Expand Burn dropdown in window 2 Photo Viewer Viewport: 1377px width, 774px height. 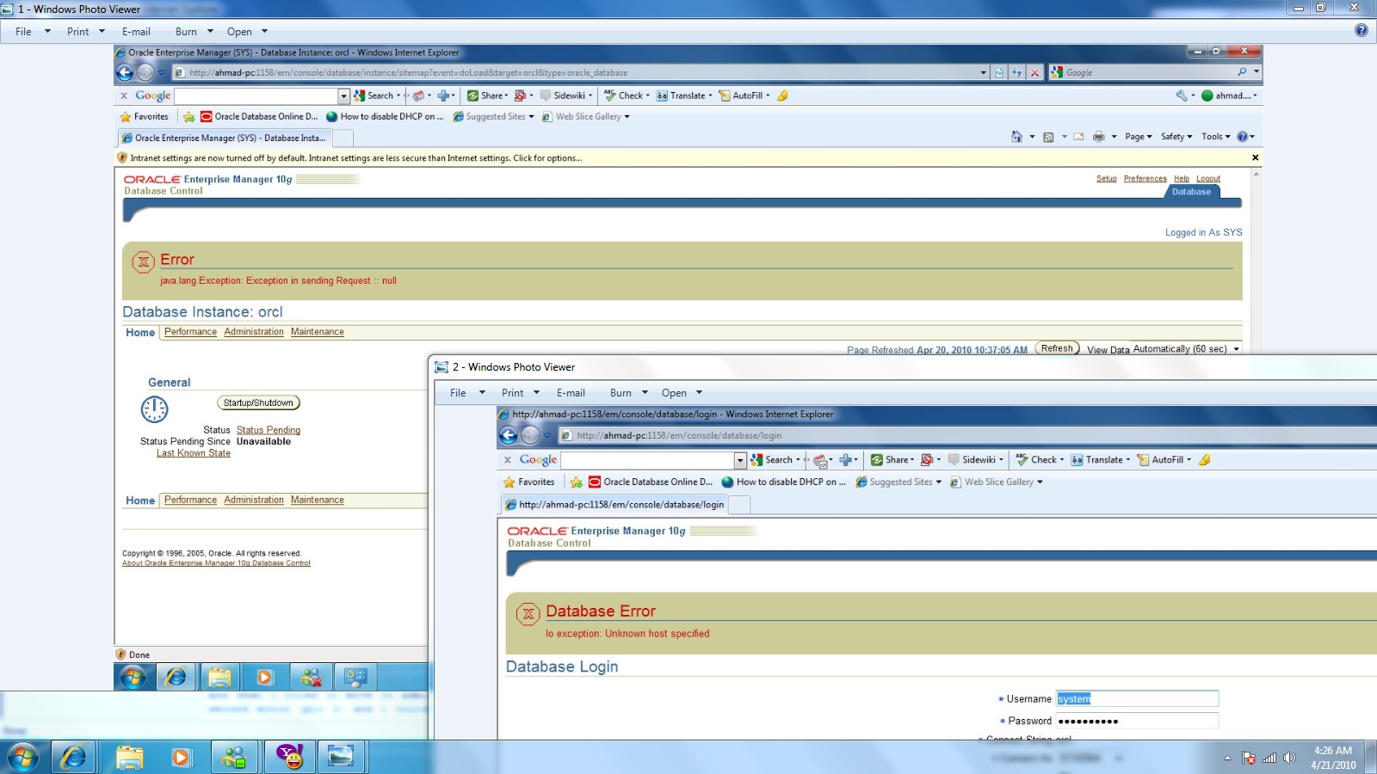(x=628, y=393)
